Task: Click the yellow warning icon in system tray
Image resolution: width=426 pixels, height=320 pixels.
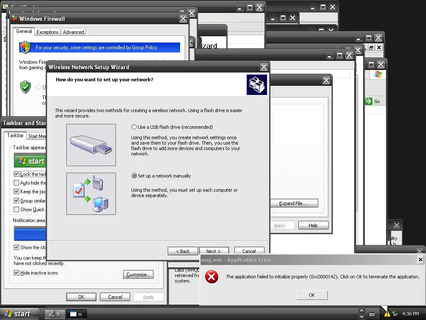Action: (x=387, y=314)
